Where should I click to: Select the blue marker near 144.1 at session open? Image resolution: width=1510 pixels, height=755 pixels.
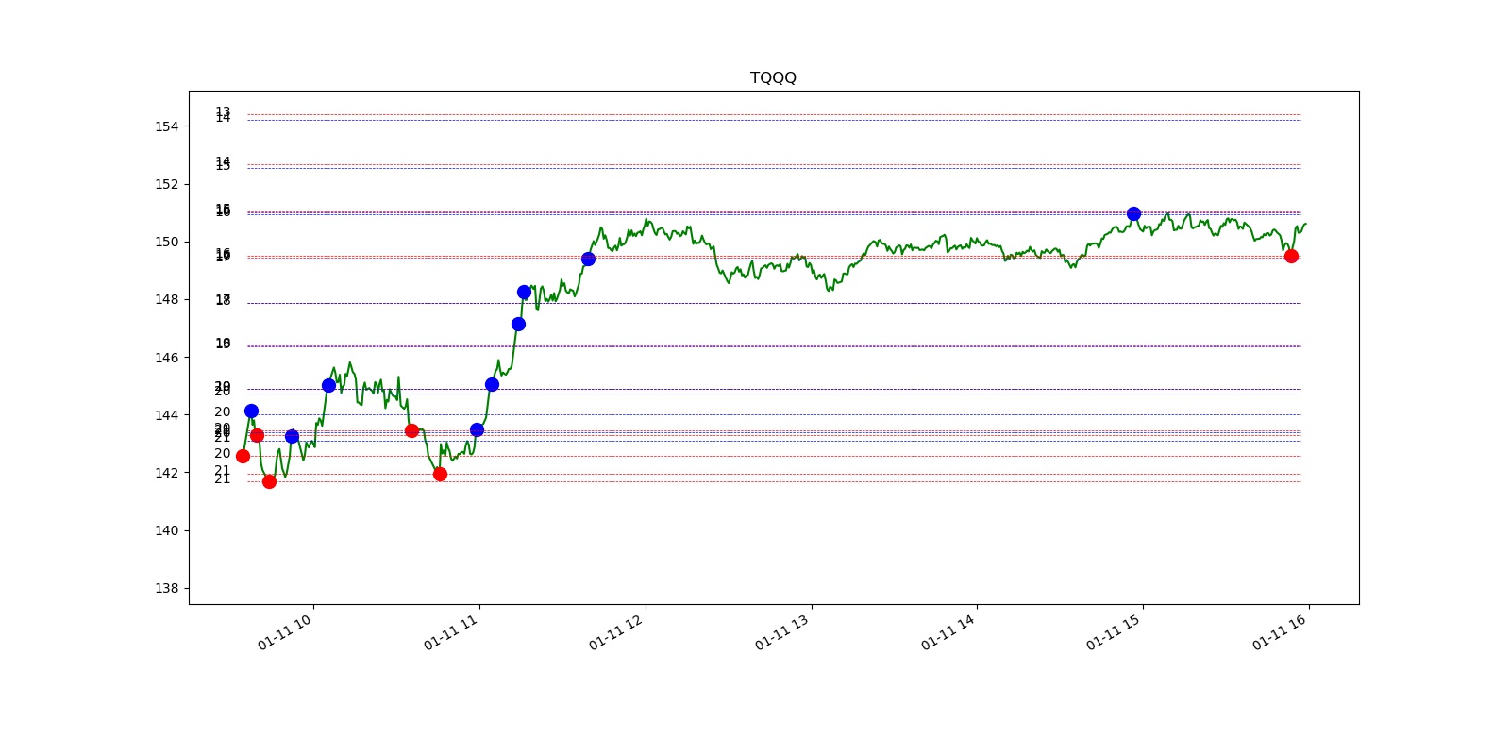(251, 411)
